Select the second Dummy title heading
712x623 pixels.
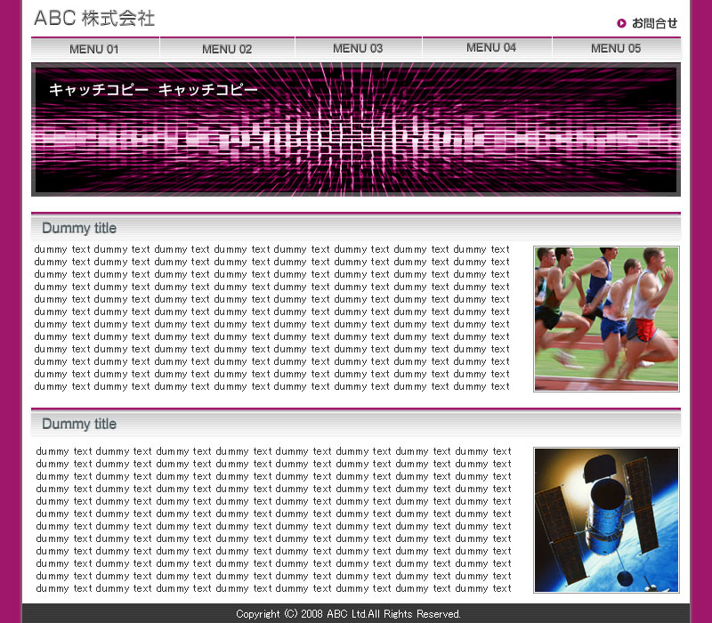pos(79,424)
